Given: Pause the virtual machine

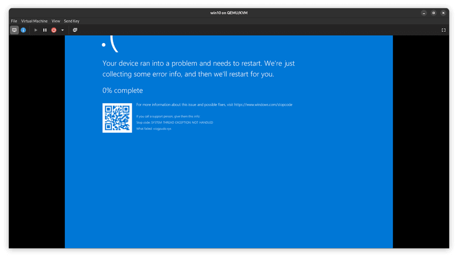Looking at the screenshot, I should (x=45, y=30).
